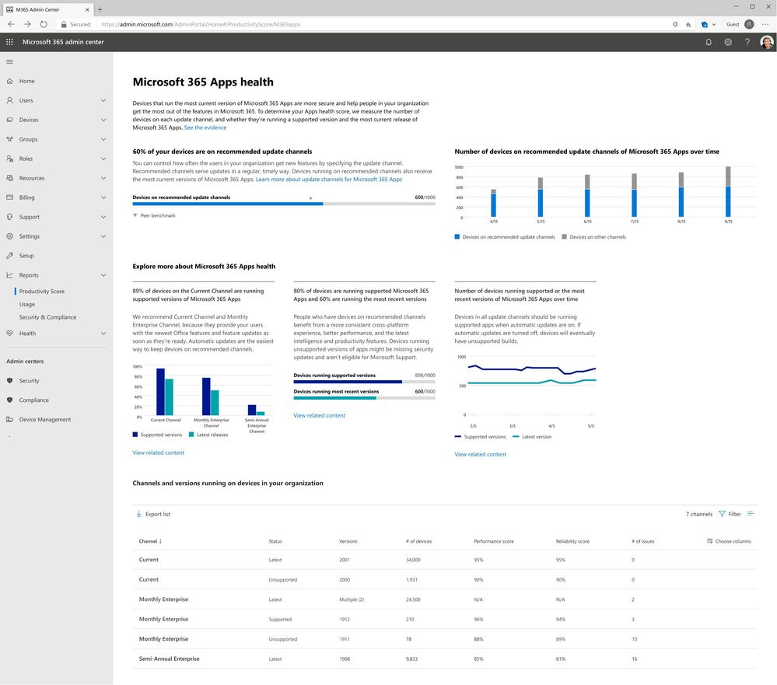Image resolution: width=777 pixels, height=685 pixels.
Task: Click the Devices icon in sidebar
Action: click(x=9, y=120)
